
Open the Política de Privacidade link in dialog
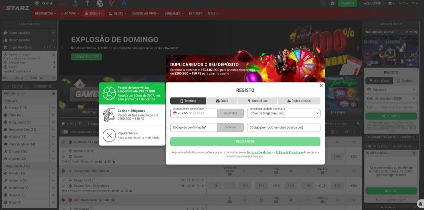[x=289, y=152]
